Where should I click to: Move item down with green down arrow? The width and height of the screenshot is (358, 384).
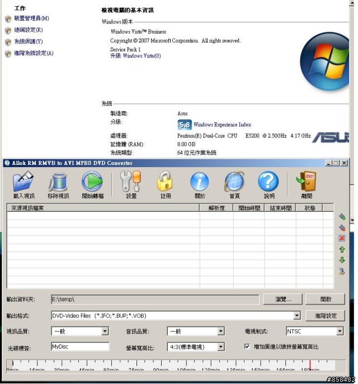click(x=342, y=260)
